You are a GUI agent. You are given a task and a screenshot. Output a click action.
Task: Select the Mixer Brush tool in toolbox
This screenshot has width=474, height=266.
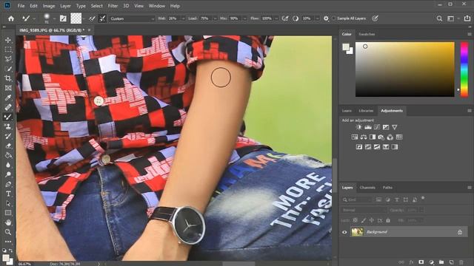point(8,117)
